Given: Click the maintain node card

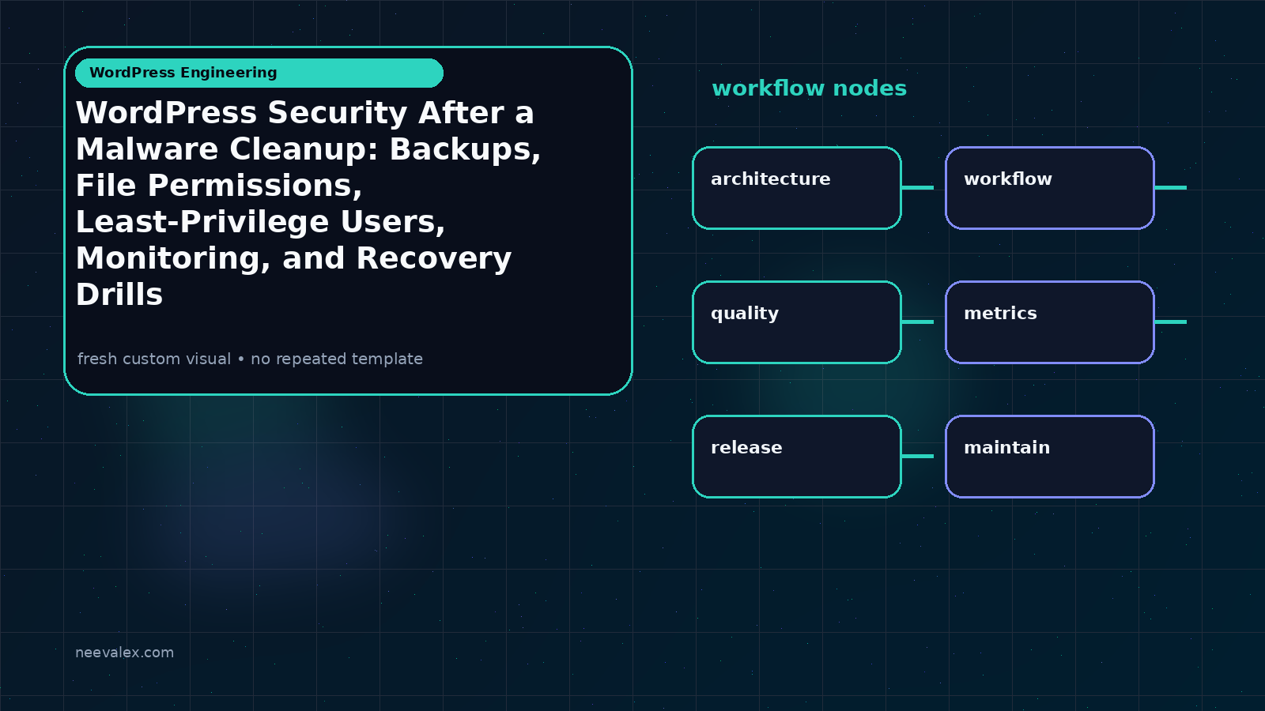Looking at the screenshot, I should tap(1050, 457).
